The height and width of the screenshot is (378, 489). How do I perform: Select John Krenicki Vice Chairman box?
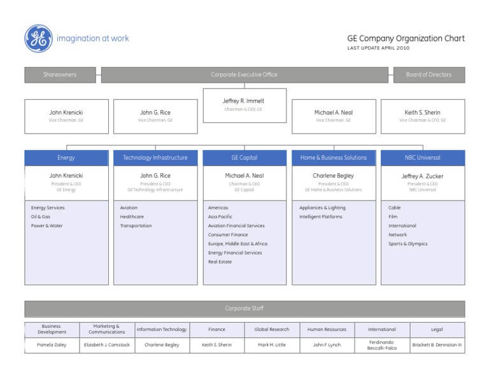(66, 116)
